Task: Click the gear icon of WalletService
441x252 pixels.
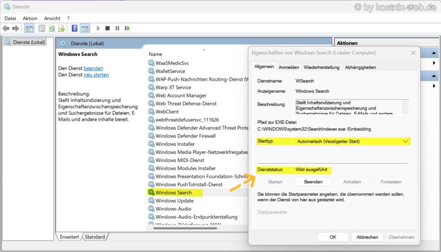Action: [151, 71]
